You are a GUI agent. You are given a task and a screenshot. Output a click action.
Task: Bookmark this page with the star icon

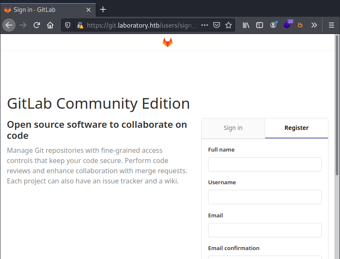tap(229, 25)
